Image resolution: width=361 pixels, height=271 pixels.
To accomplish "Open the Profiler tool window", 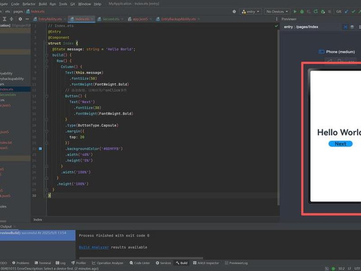I will [79, 263].
